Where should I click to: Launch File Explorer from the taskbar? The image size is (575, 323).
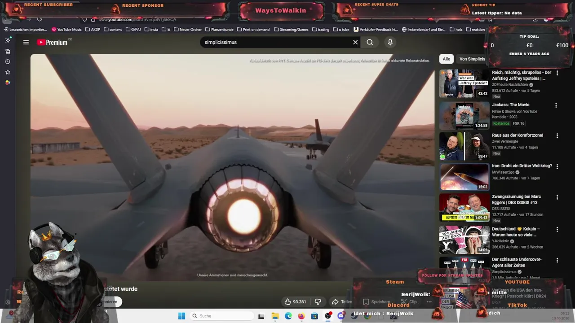pos(275,316)
